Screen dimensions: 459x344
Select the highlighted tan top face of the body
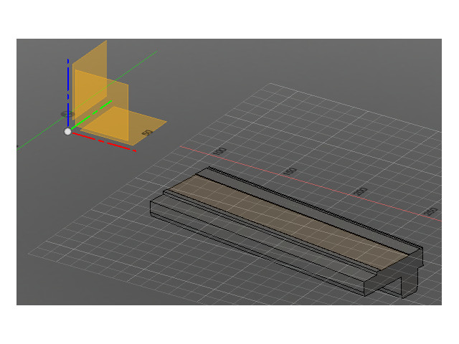tap(288, 221)
